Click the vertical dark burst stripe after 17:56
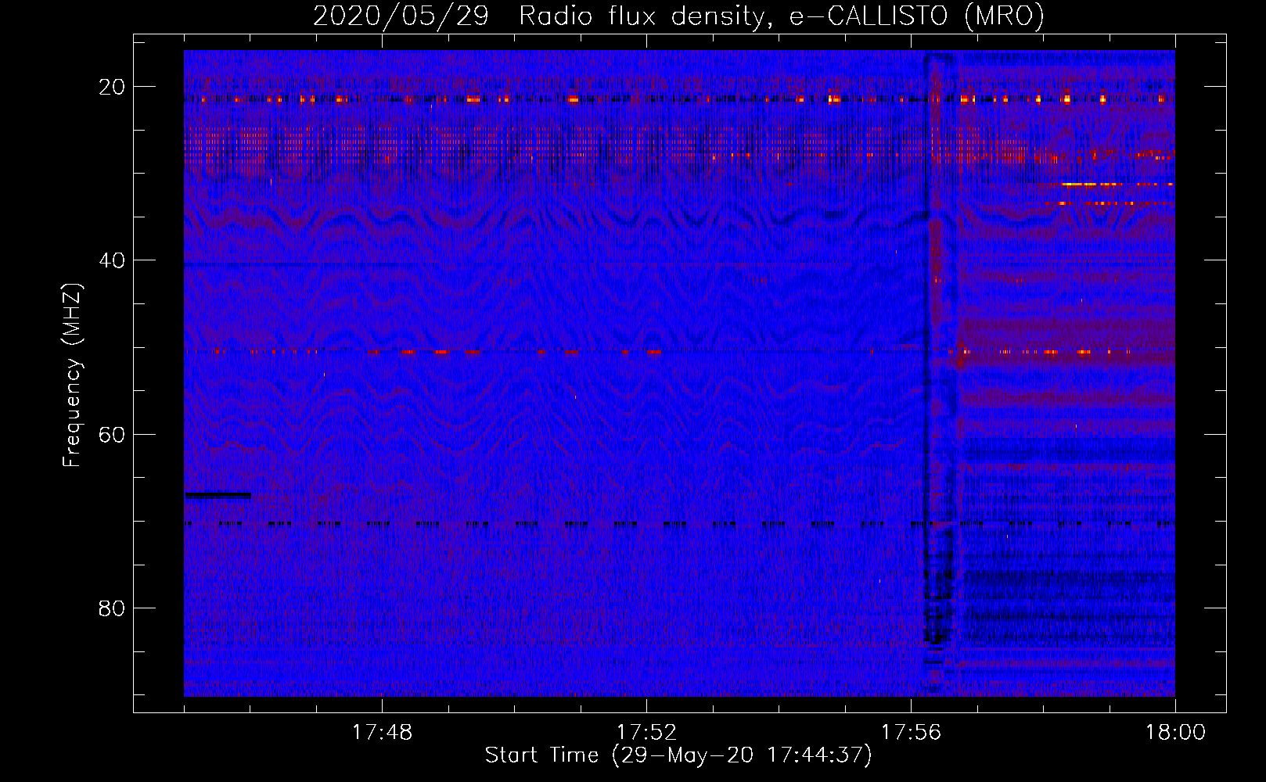The height and width of the screenshot is (782, 1266). 939,373
